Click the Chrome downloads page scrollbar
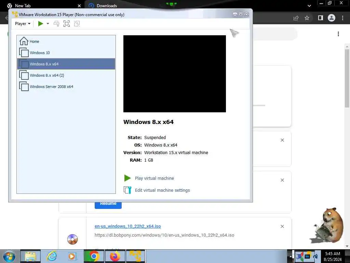The width and height of the screenshot is (350, 263). tap(347, 78)
